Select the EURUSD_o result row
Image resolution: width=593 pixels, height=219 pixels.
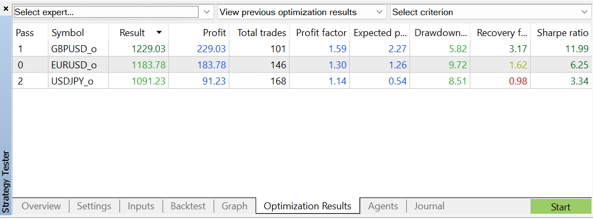[74, 65]
